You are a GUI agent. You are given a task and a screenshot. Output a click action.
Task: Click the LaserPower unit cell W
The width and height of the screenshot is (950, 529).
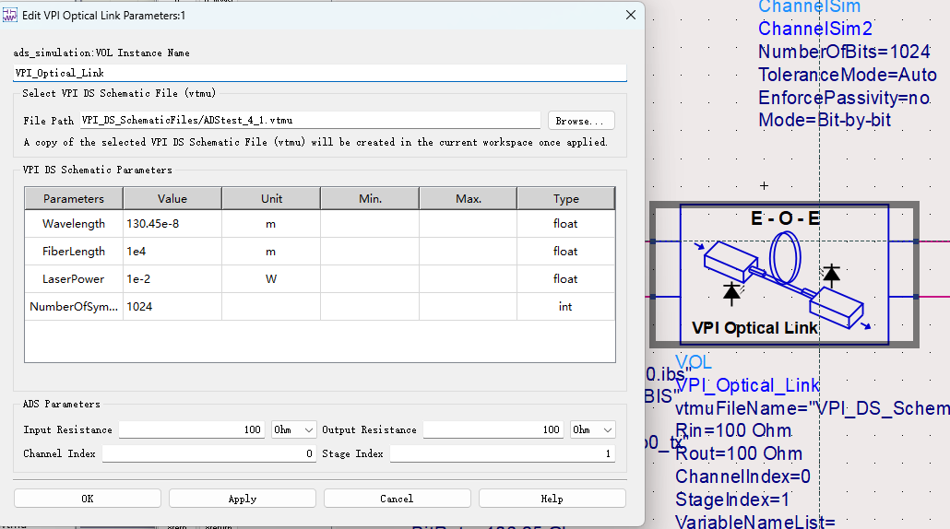click(271, 279)
